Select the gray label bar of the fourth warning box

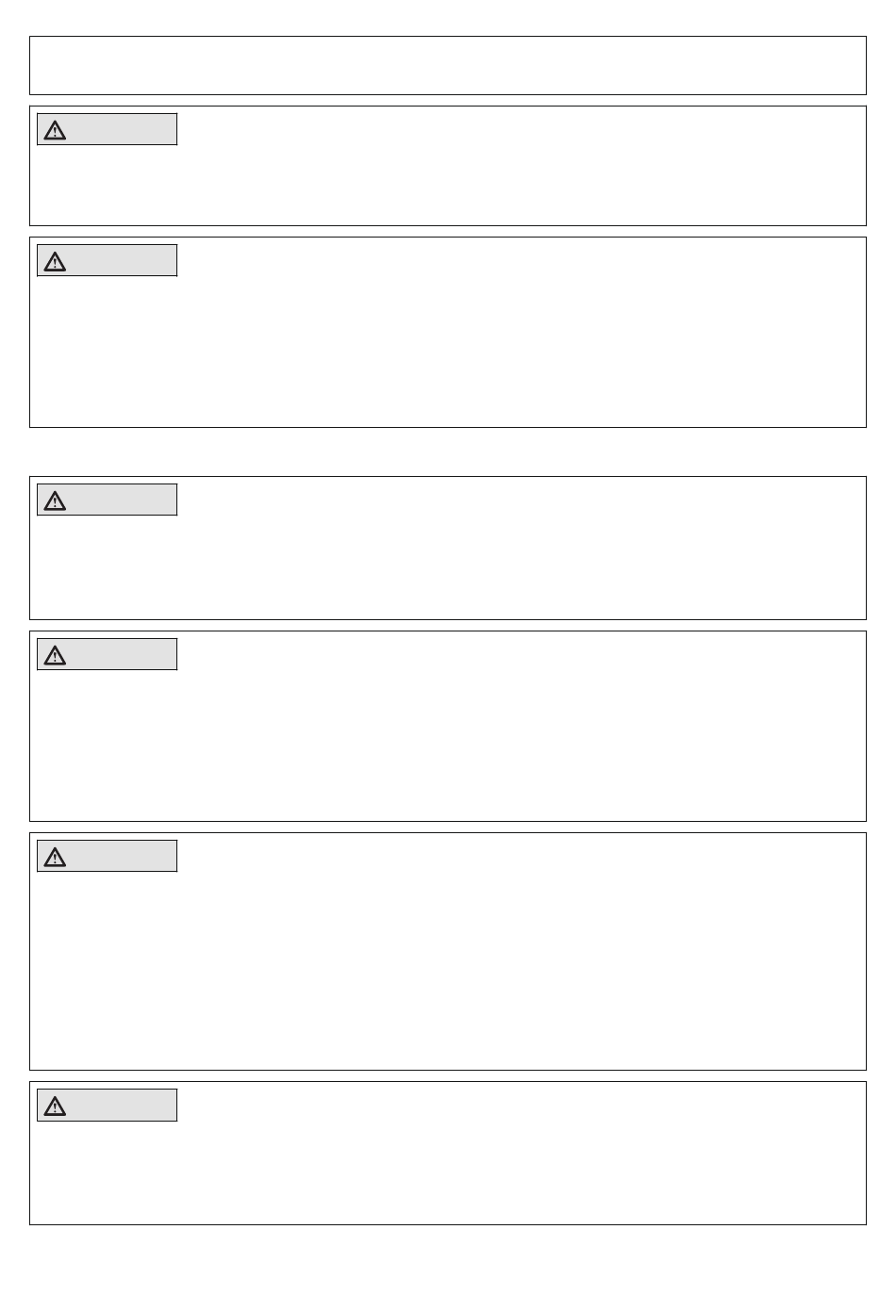[108, 654]
